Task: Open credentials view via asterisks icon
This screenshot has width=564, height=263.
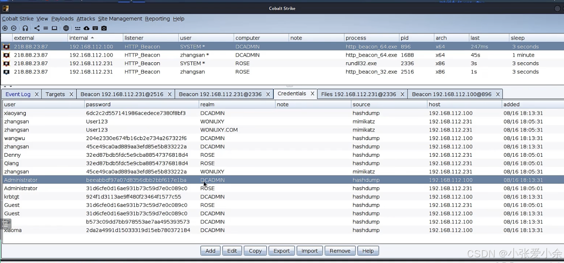Action: click(78, 28)
